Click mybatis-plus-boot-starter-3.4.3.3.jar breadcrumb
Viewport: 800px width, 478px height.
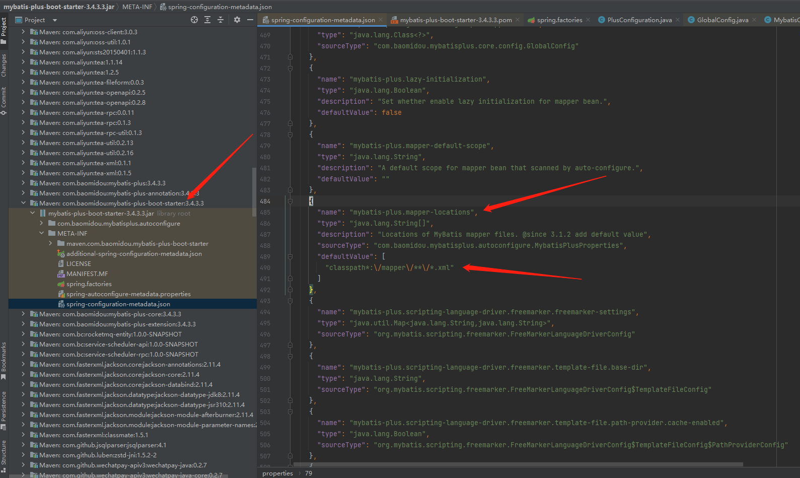point(59,7)
